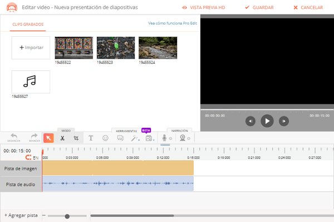
Task: Select the scissors cut tool
Action: coord(62,138)
